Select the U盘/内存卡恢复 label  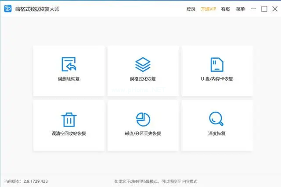click(217, 79)
